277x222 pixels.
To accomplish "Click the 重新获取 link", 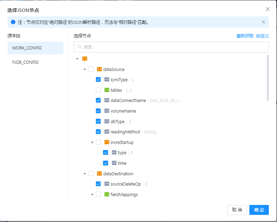I will (x=245, y=36).
